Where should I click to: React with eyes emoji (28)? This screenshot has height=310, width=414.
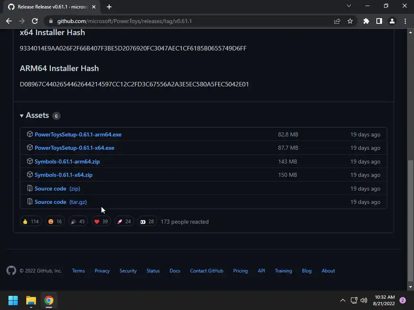147,222
